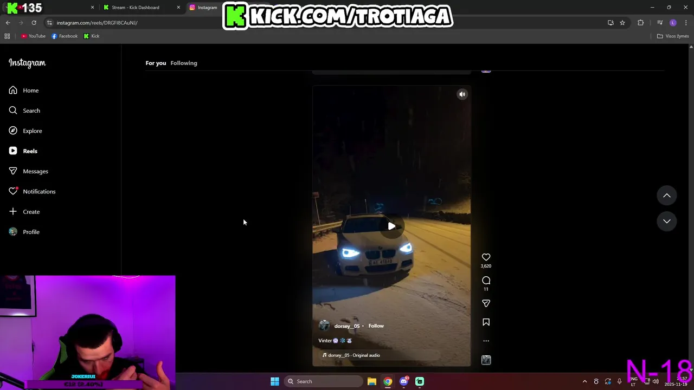This screenshot has height=390, width=694.
Task: Open Chrome profile avatar
Action: 673,23
